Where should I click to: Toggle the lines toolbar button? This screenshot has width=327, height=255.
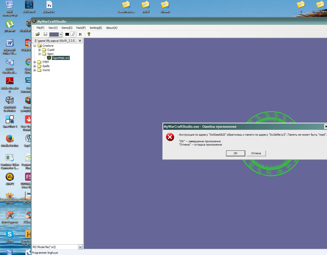point(73,34)
